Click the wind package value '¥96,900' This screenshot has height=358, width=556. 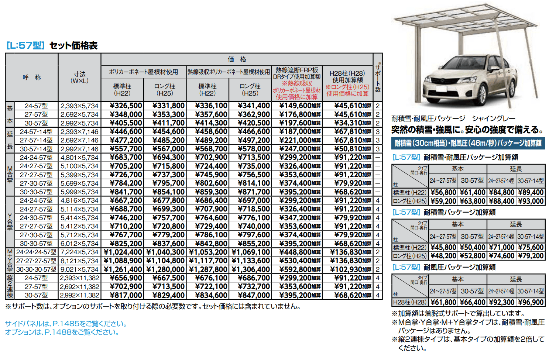click(531, 302)
